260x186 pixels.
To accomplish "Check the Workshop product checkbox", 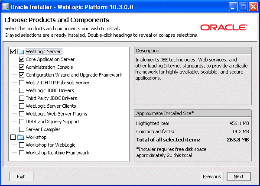I will [13, 137].
